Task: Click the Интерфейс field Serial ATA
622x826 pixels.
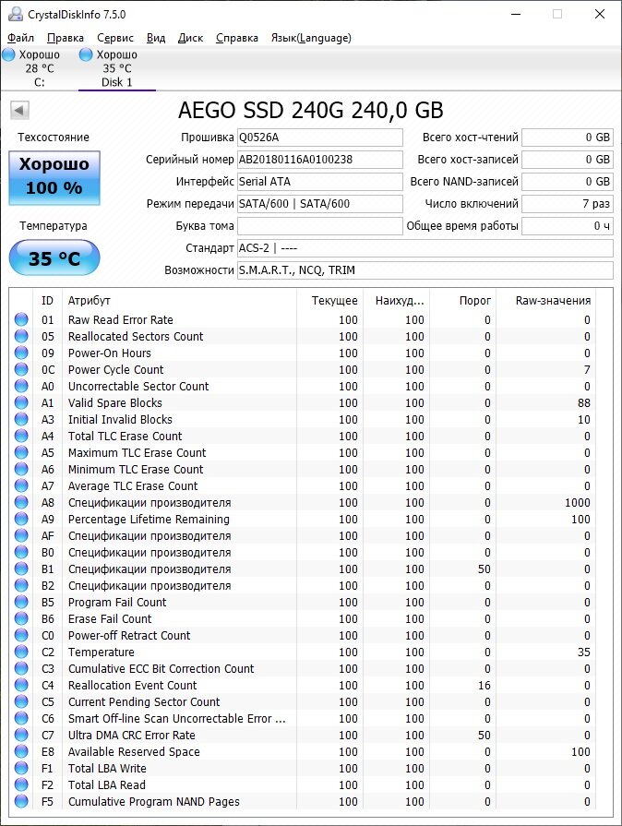Action: pos(319,182)
